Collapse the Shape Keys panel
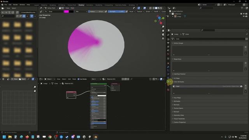The width and height of the screenshot is (249, 140). pos(177,59)
